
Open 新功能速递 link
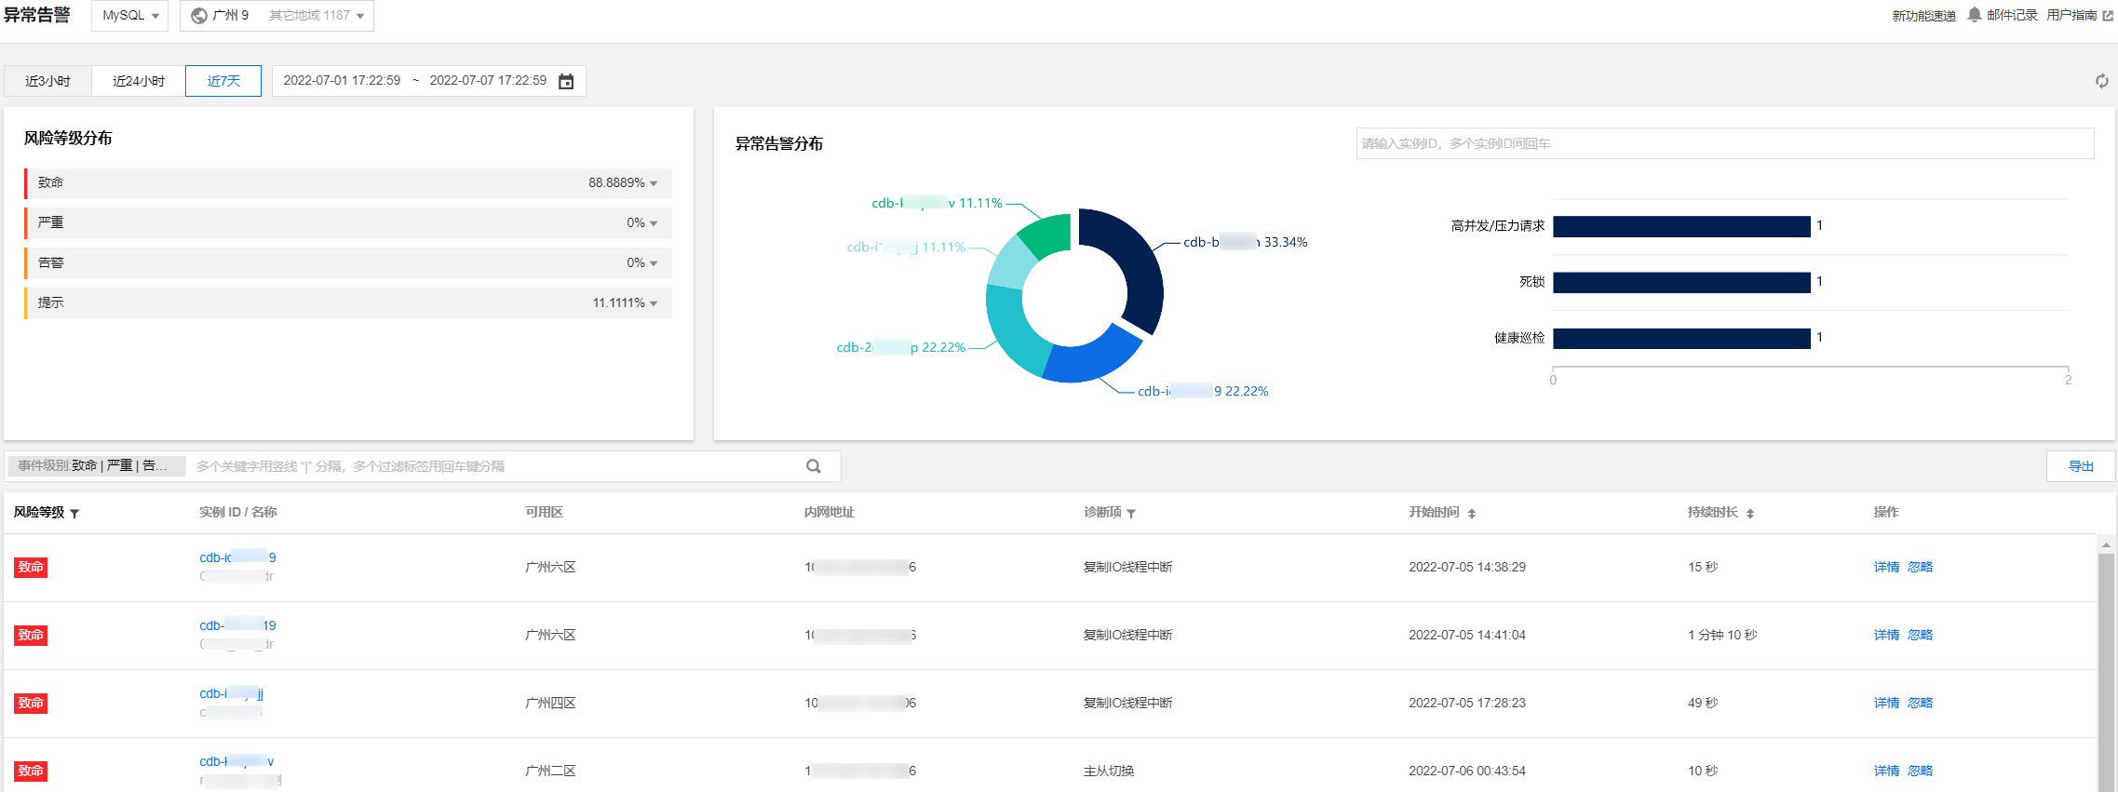(x=1924, y=16)
